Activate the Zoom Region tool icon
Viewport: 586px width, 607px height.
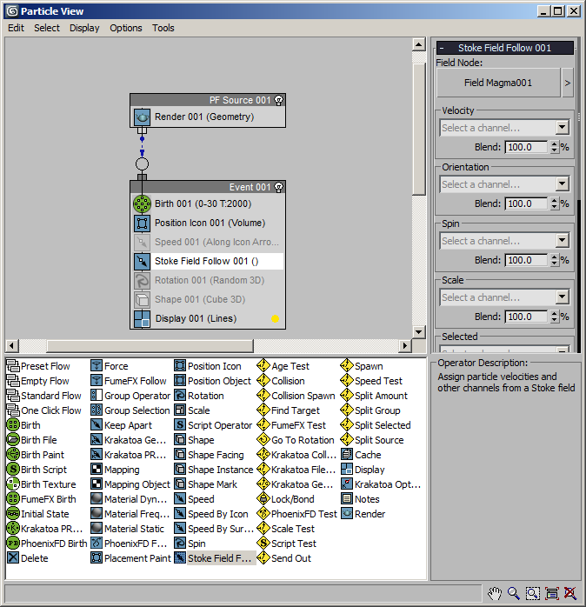click(533, 593)
